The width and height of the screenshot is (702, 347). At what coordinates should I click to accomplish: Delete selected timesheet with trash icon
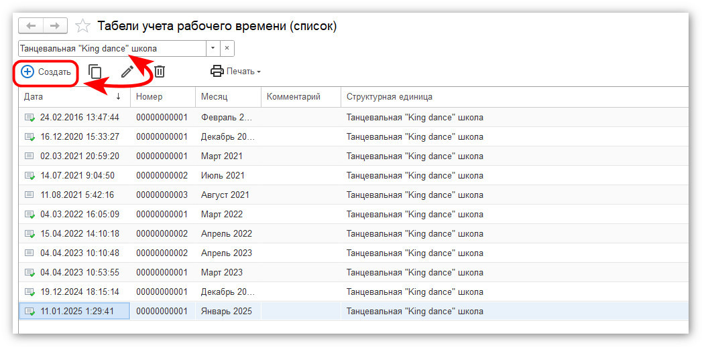(160, 72)
